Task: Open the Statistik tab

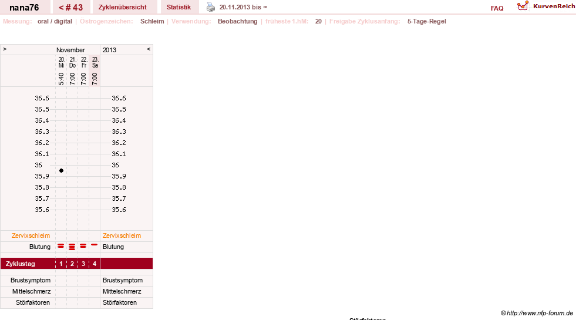Action: point(179,7)
